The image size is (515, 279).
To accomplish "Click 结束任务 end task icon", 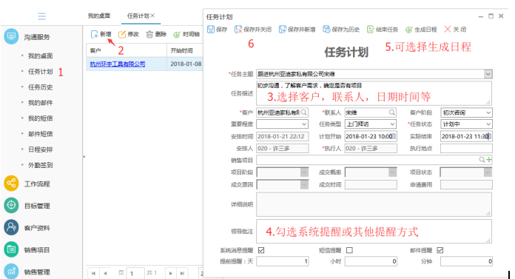I will (x=370, y=30).
